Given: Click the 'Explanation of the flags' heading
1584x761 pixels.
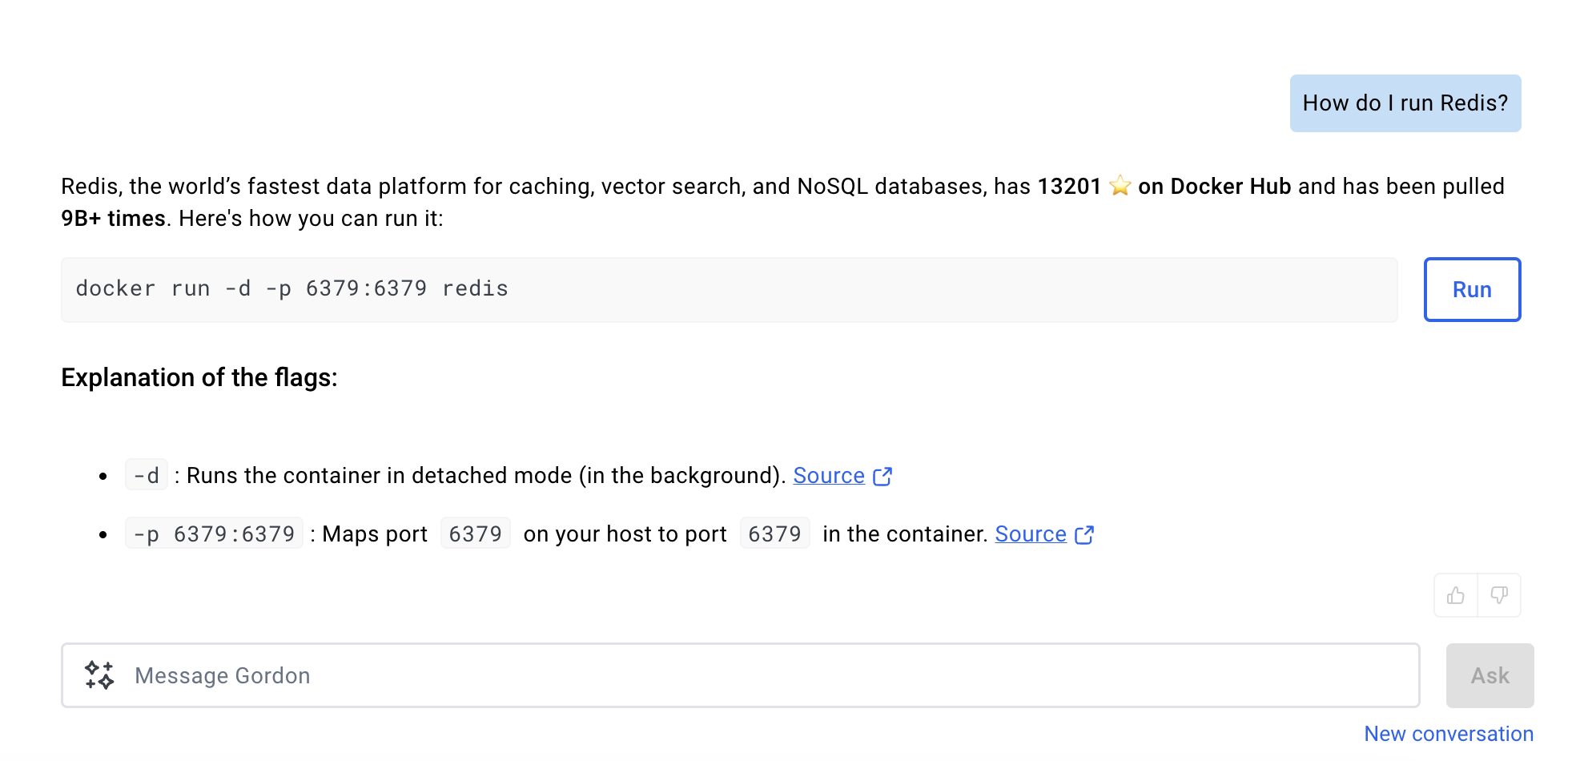Looking at the screenshot, I should [x=199, y=377].
